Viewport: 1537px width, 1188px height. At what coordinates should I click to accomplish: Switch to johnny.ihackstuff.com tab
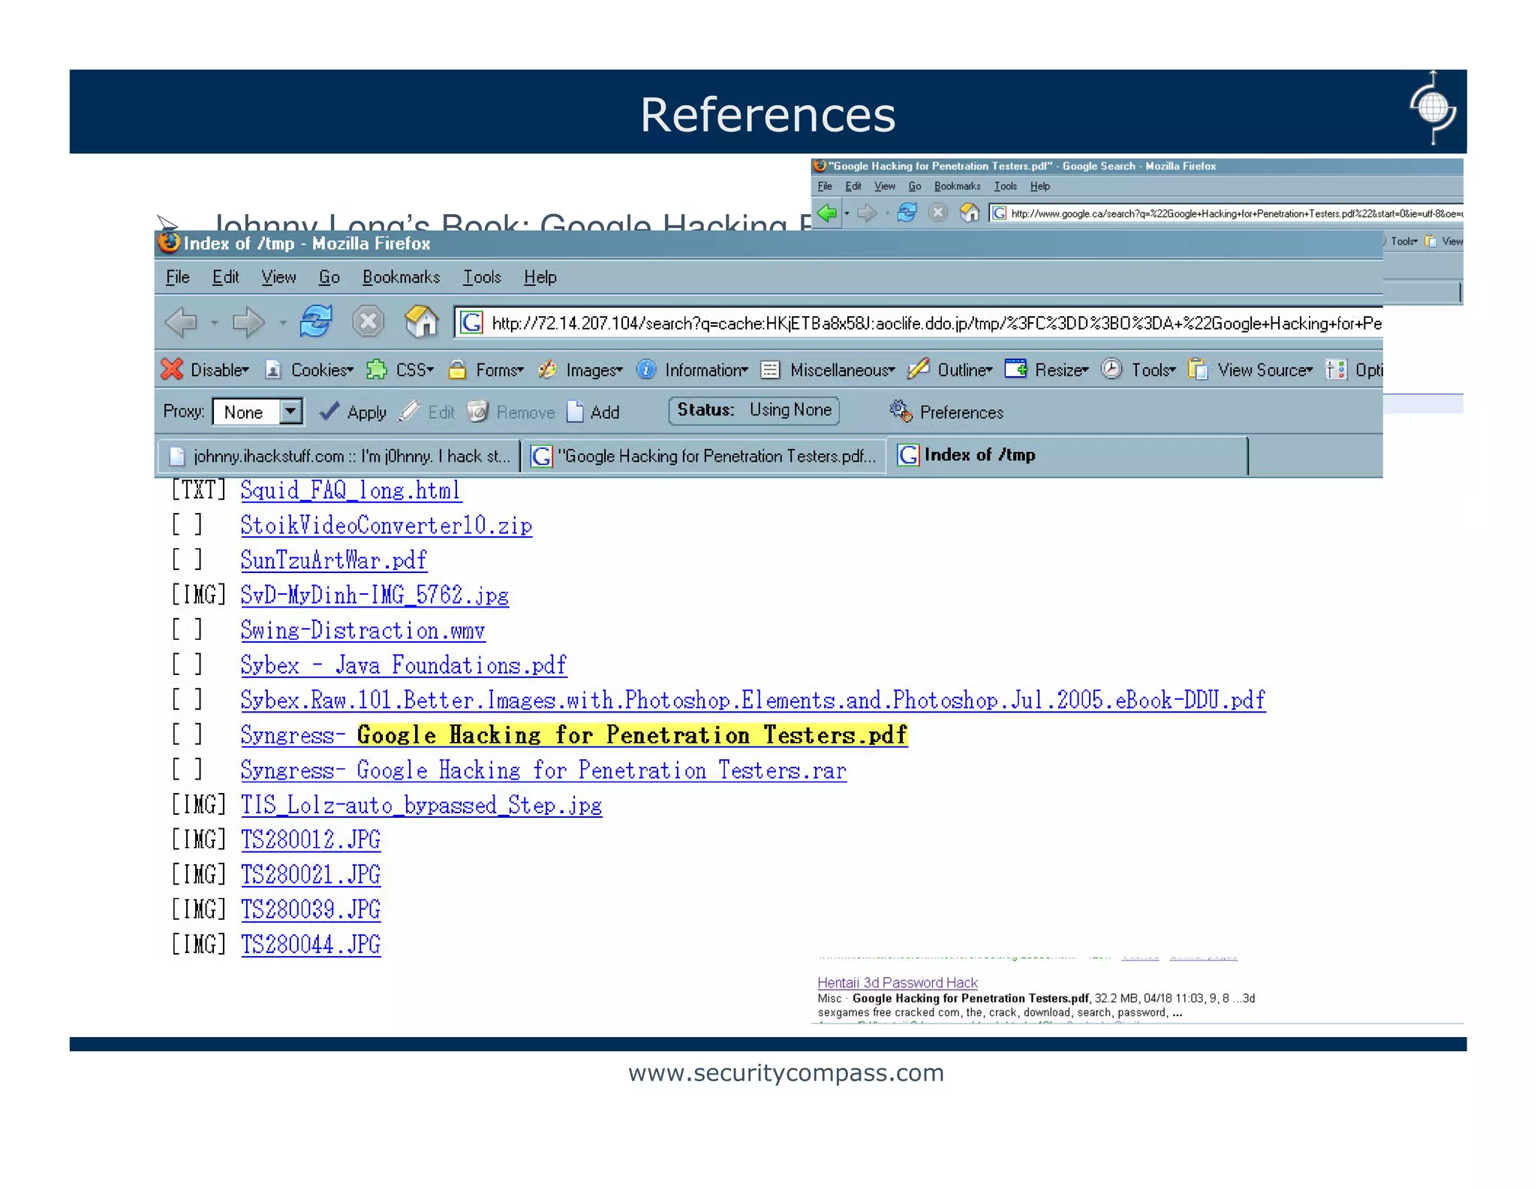[x=339, y=456]
